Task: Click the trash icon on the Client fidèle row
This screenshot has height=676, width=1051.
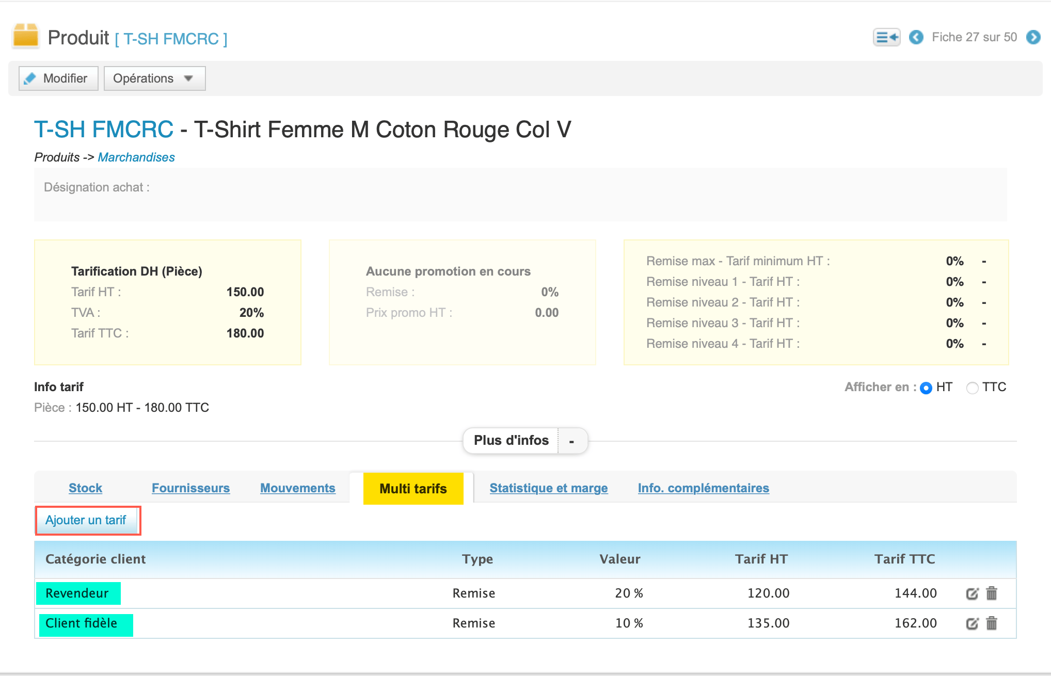Action: pyautogui.click(x=992, y=623)
